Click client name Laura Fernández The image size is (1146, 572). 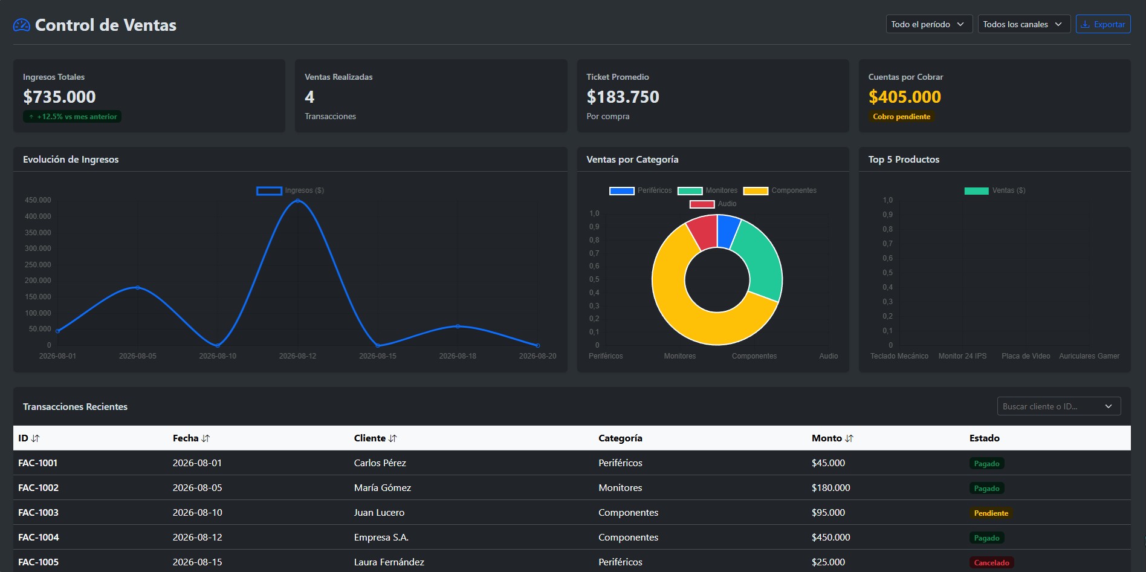tap(389, 562)
